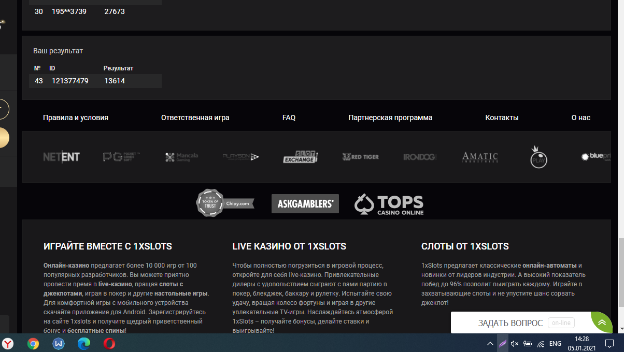Open the Правила и условия page
The width and height of the screenshot is (624, 352).
[x=76, y=118]
